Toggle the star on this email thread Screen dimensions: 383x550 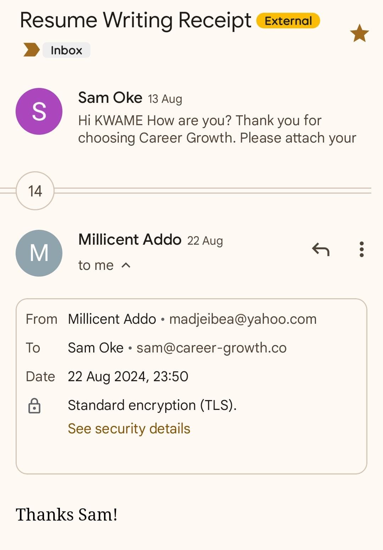359,33
